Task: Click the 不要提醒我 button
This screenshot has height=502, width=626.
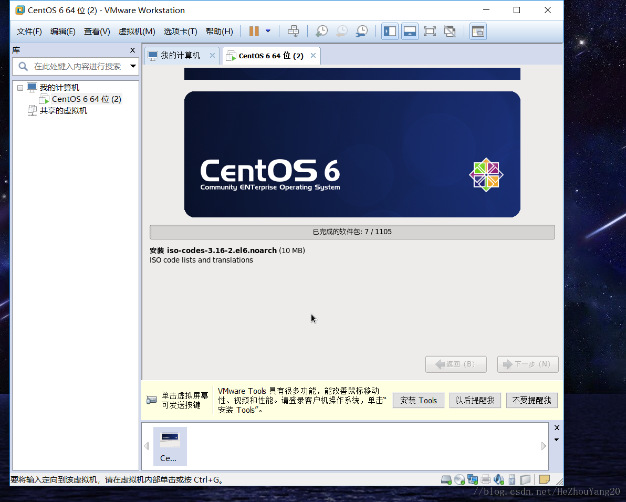Action: 532,400
